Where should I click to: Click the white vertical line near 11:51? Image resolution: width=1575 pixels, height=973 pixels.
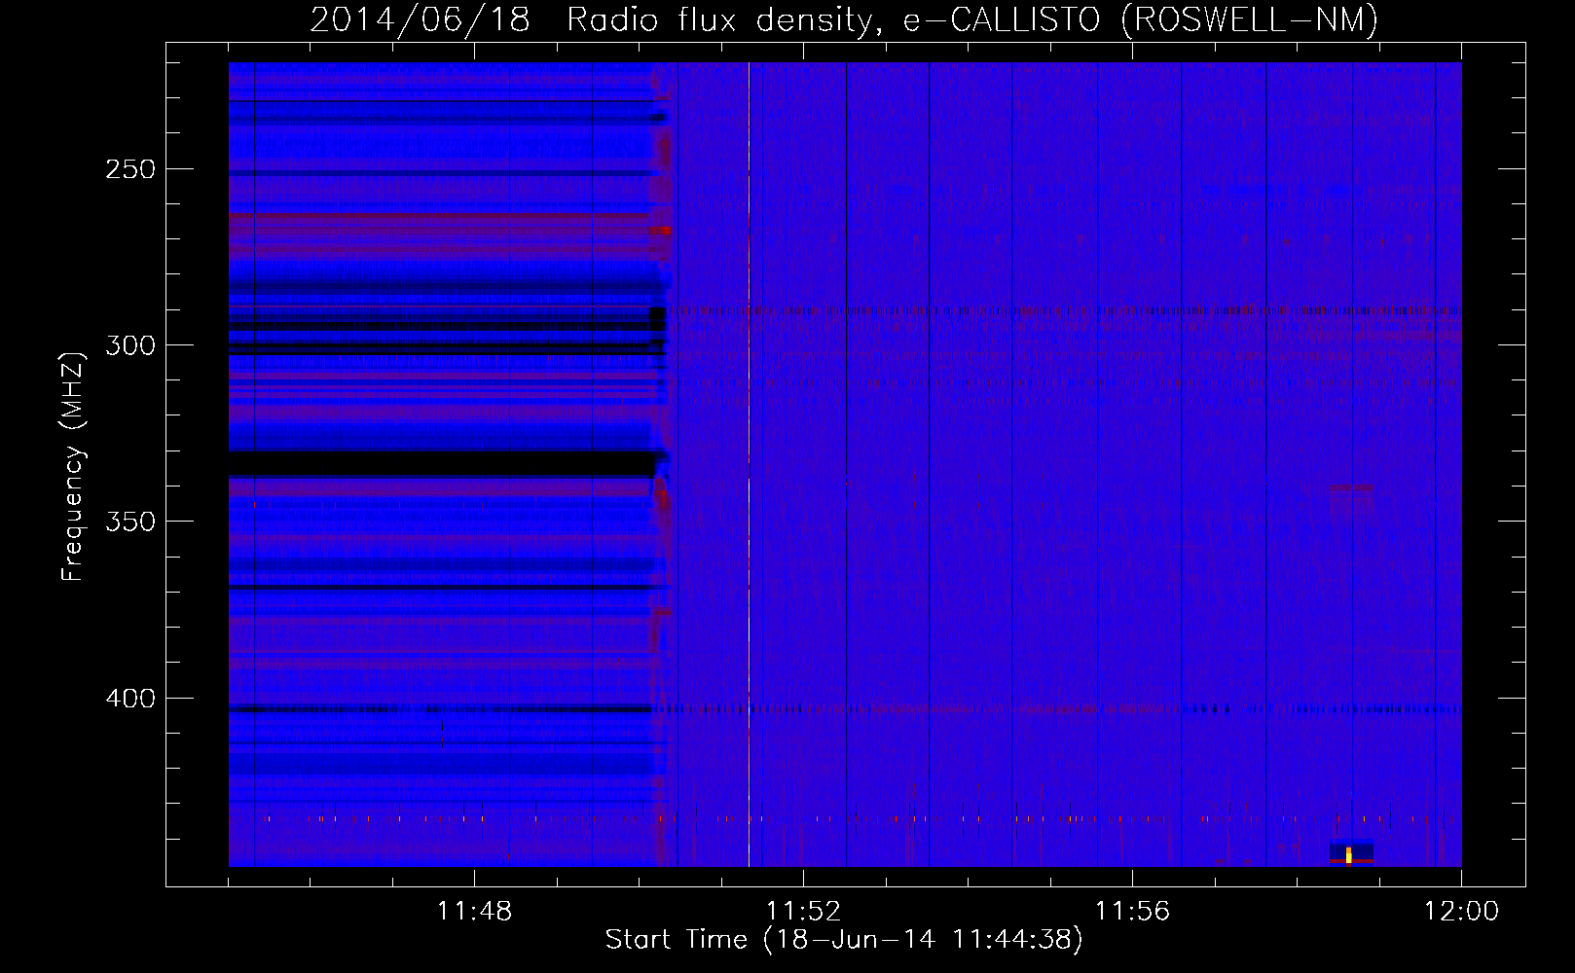point(749,464)
